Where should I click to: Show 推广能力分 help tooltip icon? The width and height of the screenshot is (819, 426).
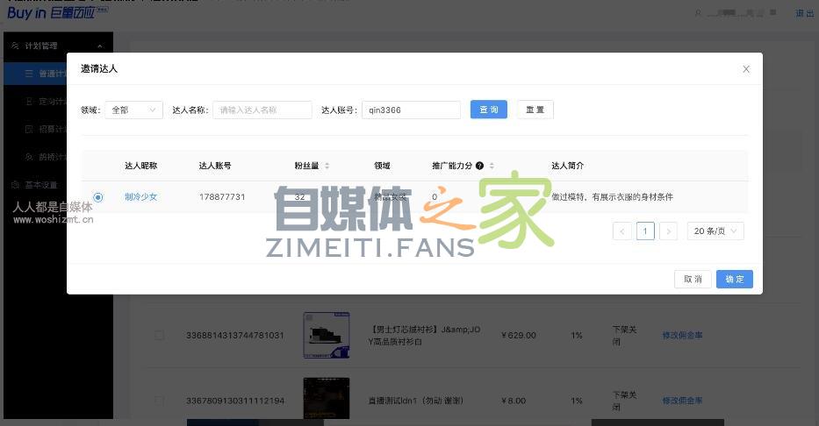pyautogui.click(x=479, y=166)
